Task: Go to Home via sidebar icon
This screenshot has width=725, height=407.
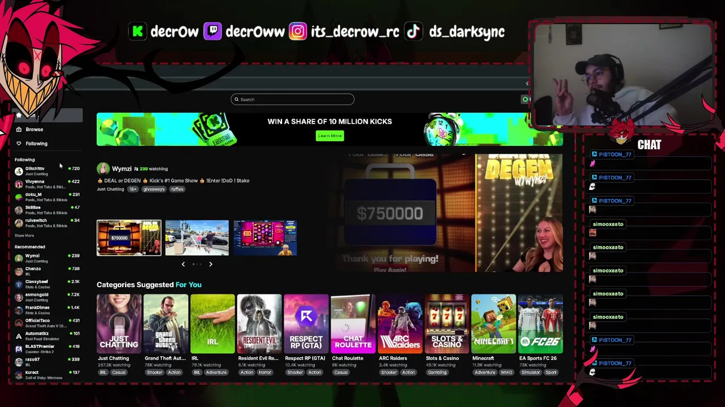Action: click(19, 116)
